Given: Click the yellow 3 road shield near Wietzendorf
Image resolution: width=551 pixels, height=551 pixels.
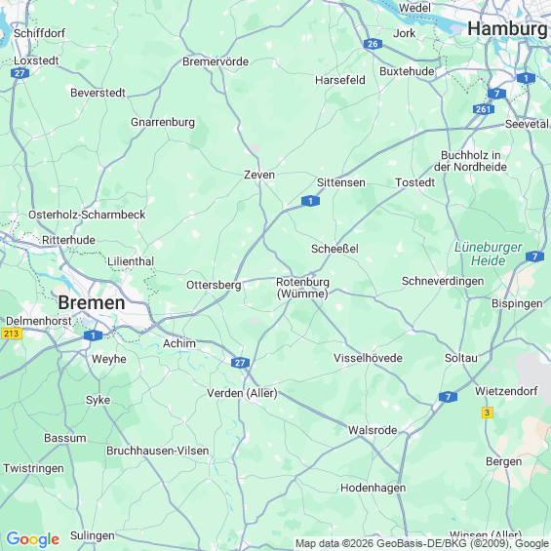Looking at the screenshot, I should 487,413.
